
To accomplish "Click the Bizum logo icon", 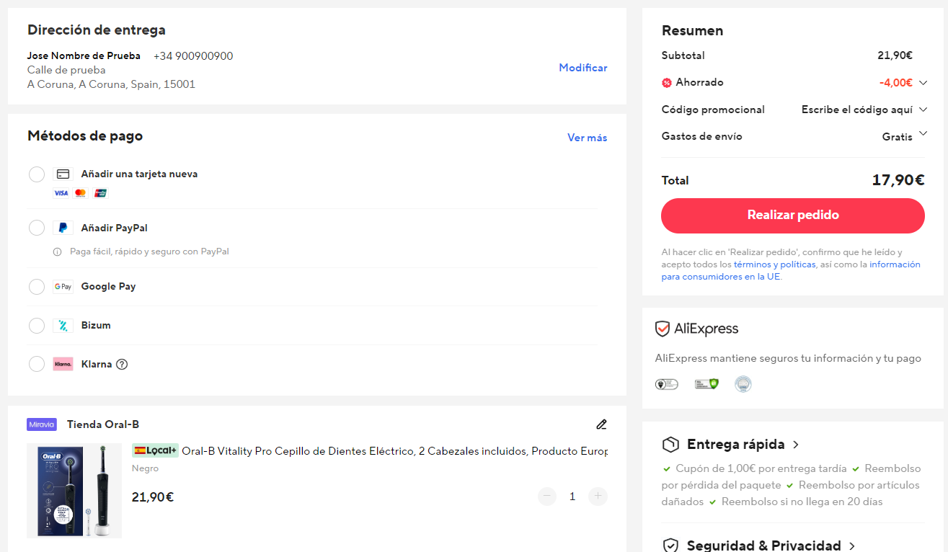I will click(x=63, y=326).
